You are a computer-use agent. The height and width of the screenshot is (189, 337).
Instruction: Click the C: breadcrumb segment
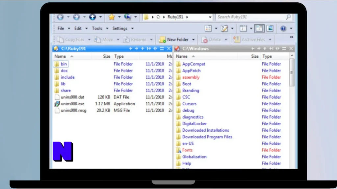tap(158, 17)
